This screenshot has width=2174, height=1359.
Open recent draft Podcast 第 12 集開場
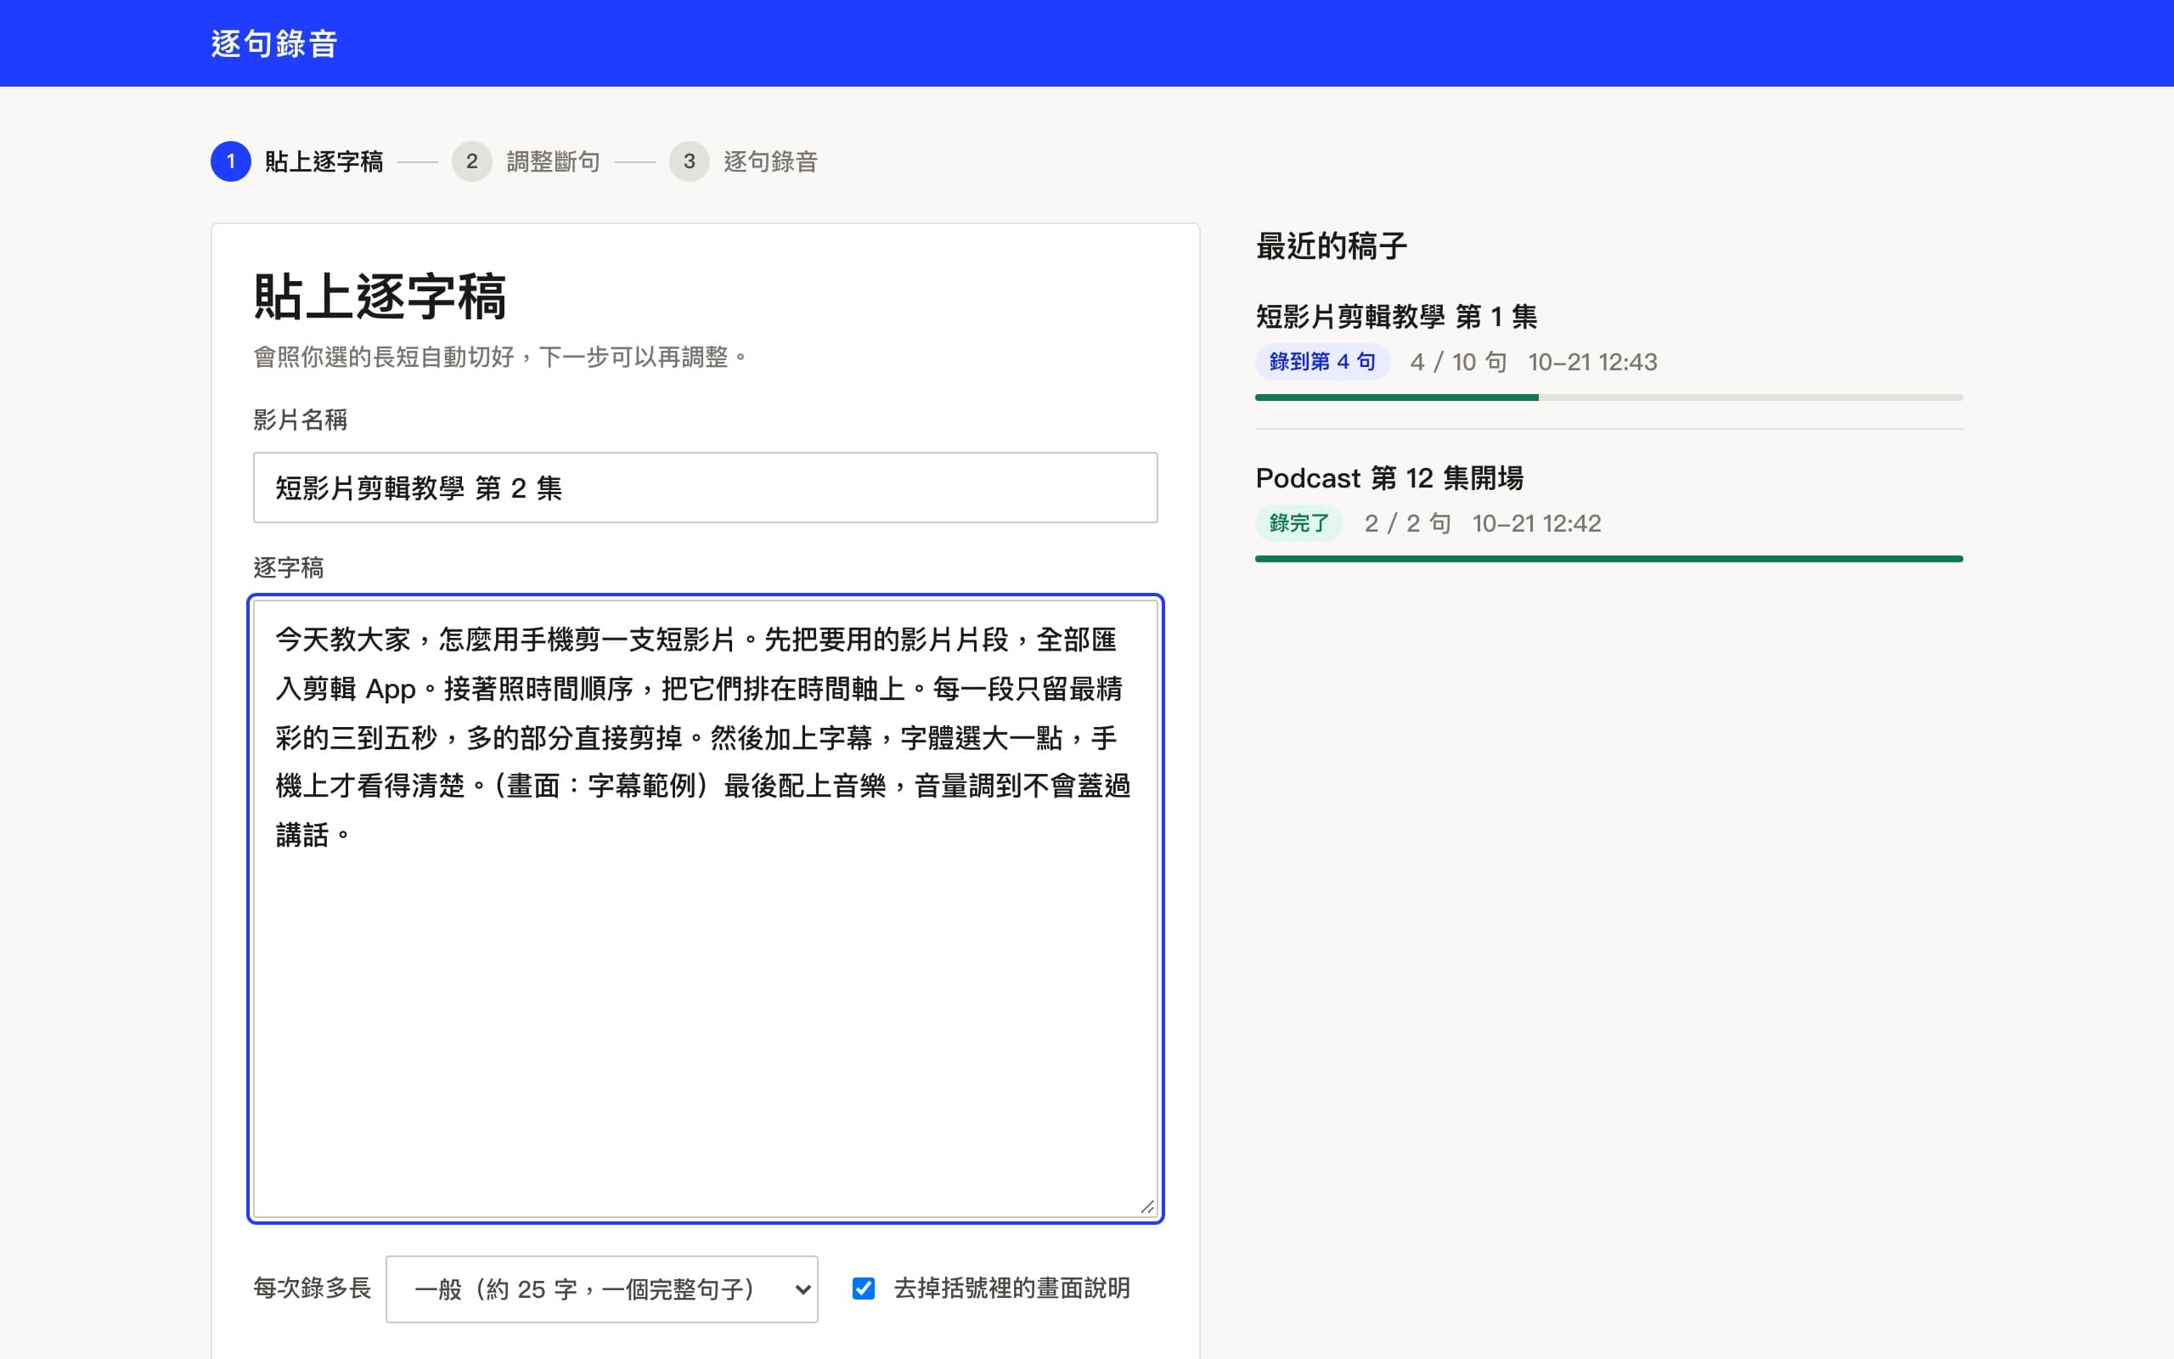(x=1388, y=478)
